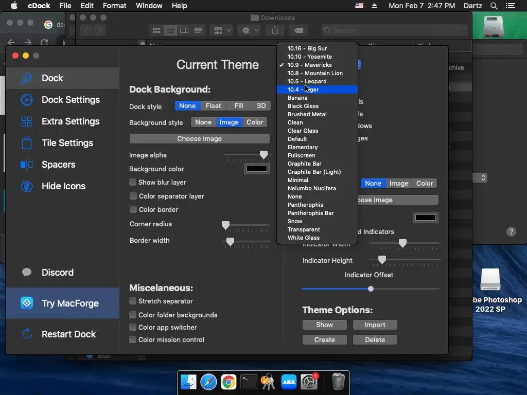This screenshot has width=527, height=395.
Task: Choose Transparent theme from list
Action: (x=317, y=229)
